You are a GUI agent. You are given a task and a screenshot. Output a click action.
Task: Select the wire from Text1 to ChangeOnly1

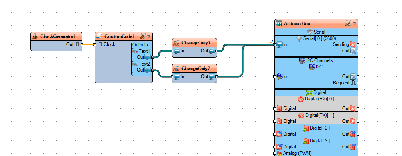pyautogui.click(x=162, y=54)
